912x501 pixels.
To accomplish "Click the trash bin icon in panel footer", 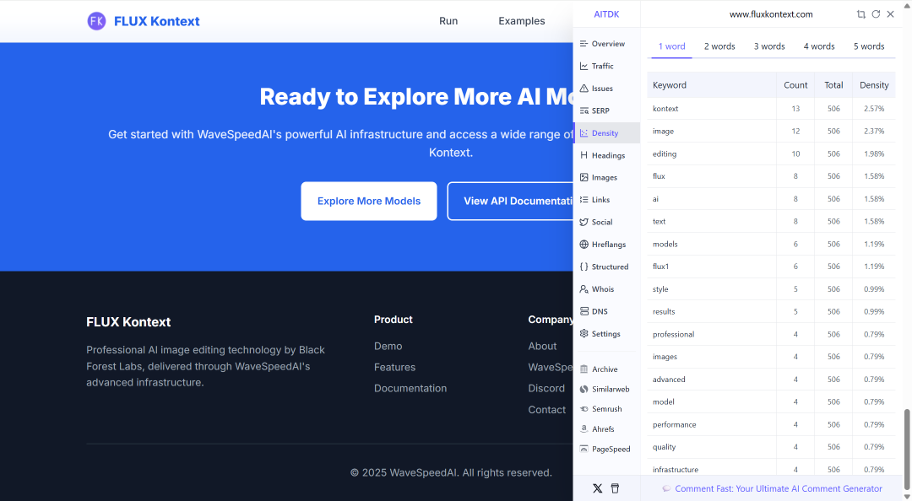I will 615,488.
